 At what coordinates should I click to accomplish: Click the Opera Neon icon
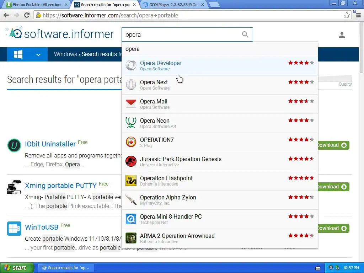click(131, 123)
